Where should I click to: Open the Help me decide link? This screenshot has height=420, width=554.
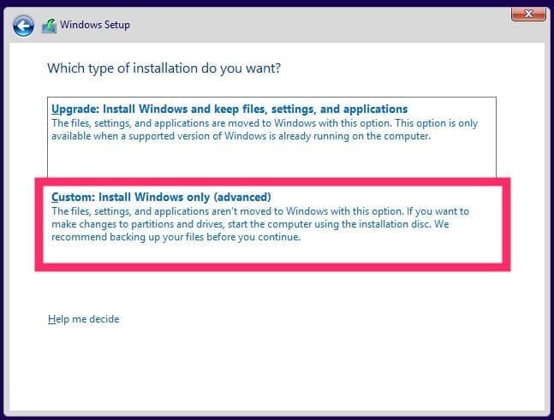click(x=84, y=319)
